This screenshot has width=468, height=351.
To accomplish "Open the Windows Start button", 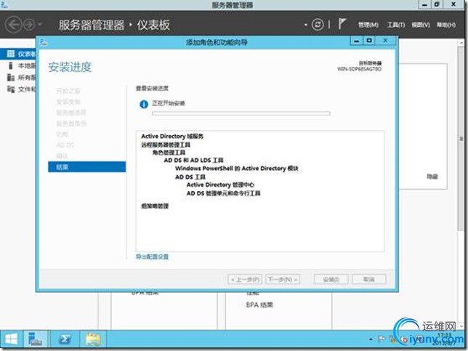I will (12, 339).
